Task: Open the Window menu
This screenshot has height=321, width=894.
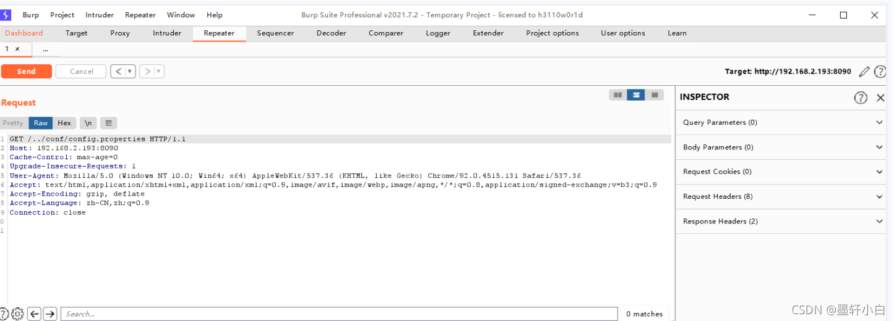Action: [181, 15]
